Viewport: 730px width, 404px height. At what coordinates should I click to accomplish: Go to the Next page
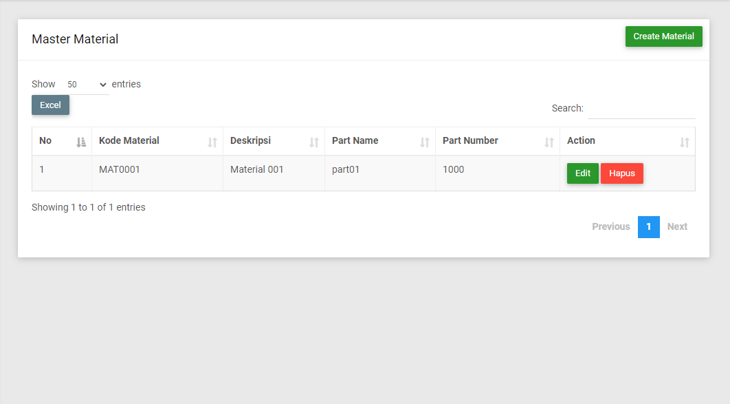pos(677,226)
